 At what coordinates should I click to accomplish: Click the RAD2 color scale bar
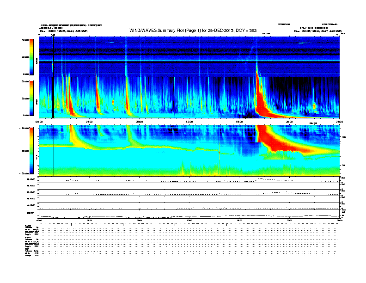click(31, 57)
